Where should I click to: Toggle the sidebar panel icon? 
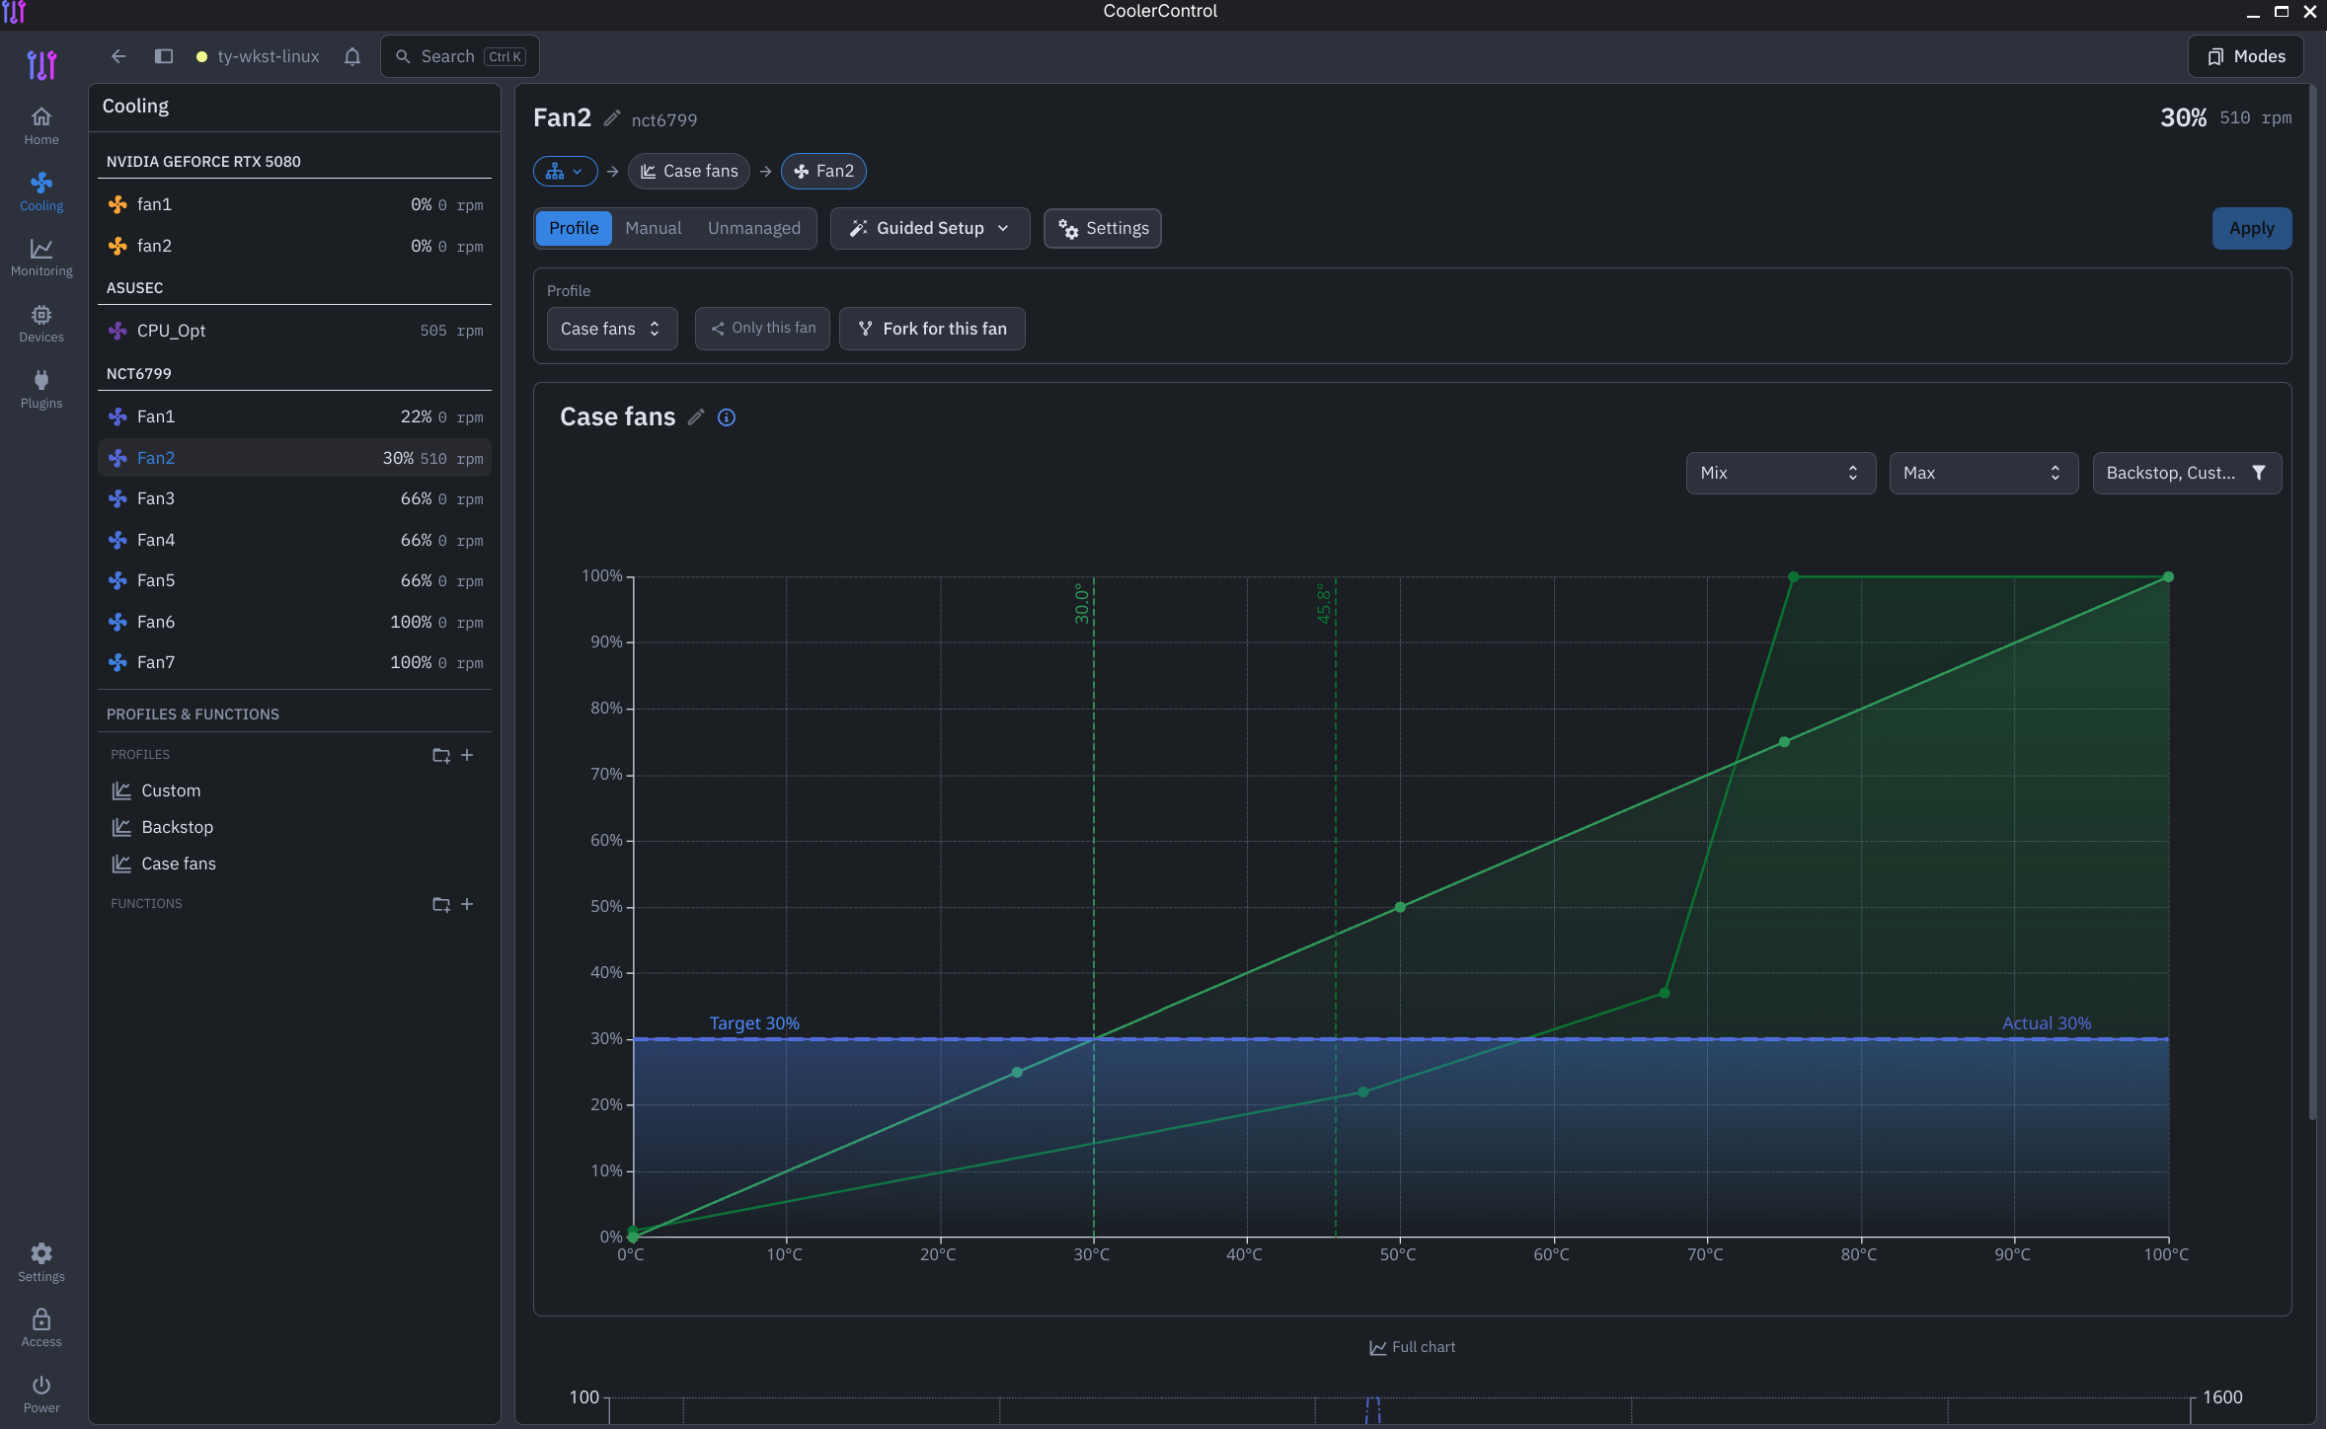164,56
